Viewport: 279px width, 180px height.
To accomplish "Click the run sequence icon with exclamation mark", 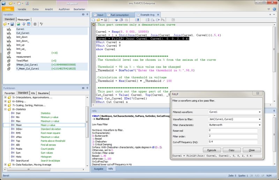I will click(x=137, y=20).
